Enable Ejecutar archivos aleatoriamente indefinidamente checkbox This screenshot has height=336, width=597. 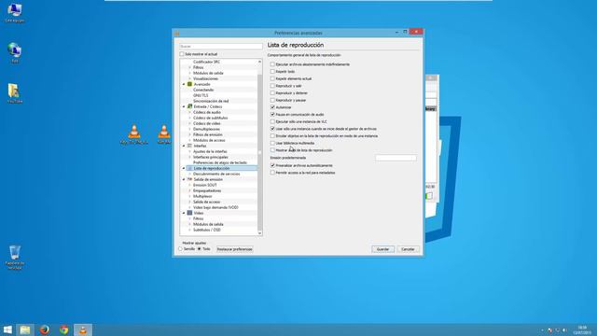[x=272, y=64]
